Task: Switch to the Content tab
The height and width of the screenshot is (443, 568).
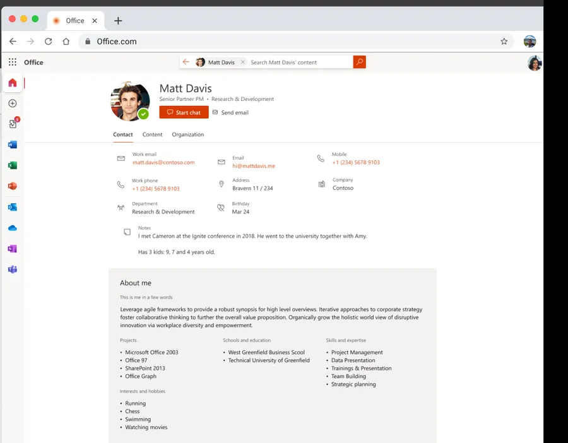Action: pos(152,134)
